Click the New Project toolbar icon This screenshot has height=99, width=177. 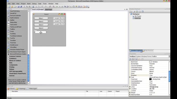(9, 7)
